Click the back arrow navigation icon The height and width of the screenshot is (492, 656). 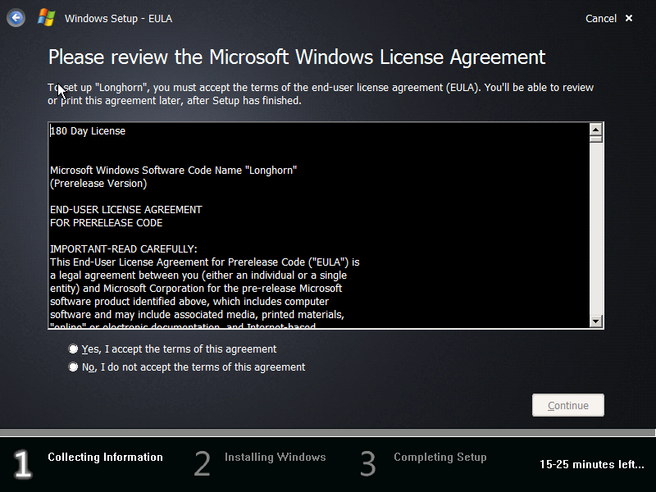point(16,17)
